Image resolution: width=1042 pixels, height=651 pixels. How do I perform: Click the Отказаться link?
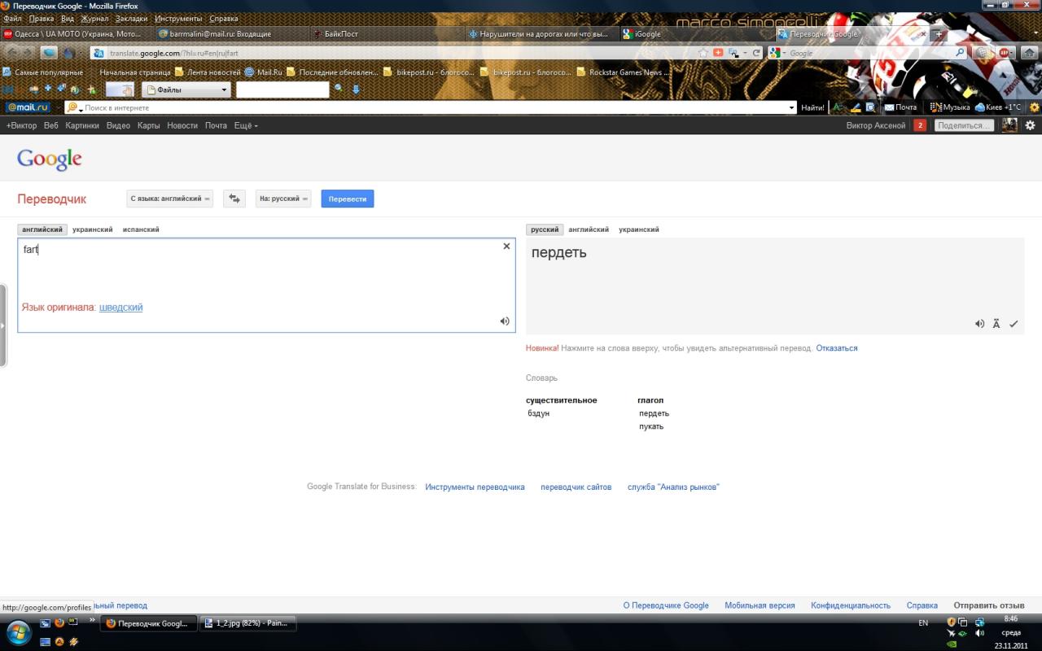pyautogui.click(x=837, y=348)
